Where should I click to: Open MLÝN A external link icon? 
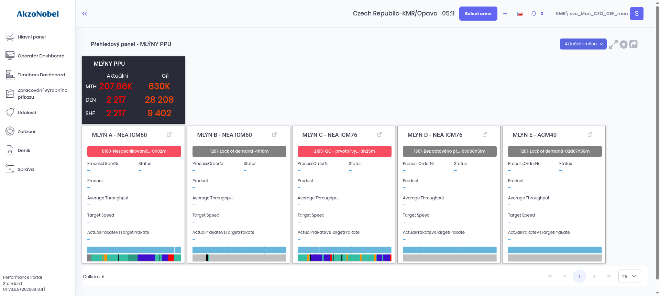point(169,135)
